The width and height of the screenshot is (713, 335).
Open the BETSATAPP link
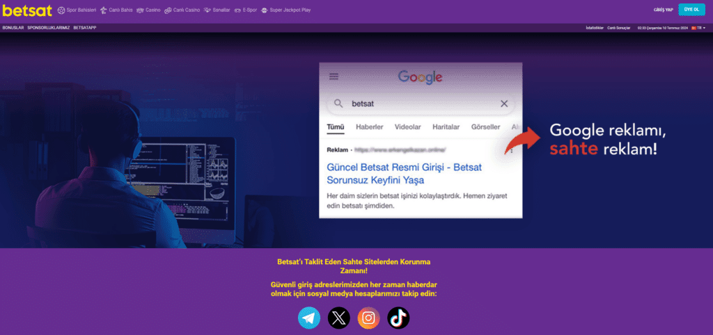pos(84,28)
